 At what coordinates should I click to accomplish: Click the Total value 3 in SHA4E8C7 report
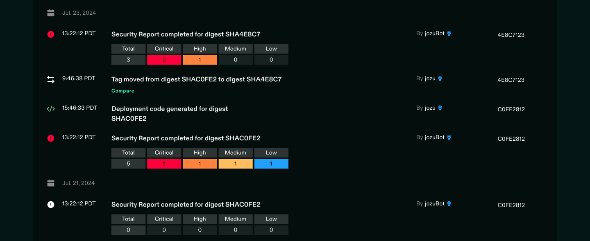[128, 60]
